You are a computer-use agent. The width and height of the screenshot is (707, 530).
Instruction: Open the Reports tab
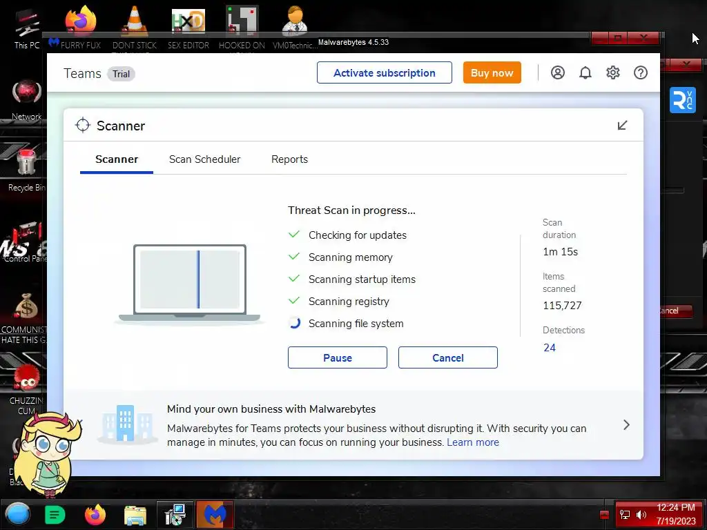click(289, 159)
